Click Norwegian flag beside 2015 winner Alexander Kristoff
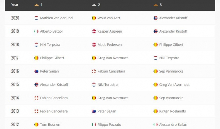220x129 pixels. [36, 85]
